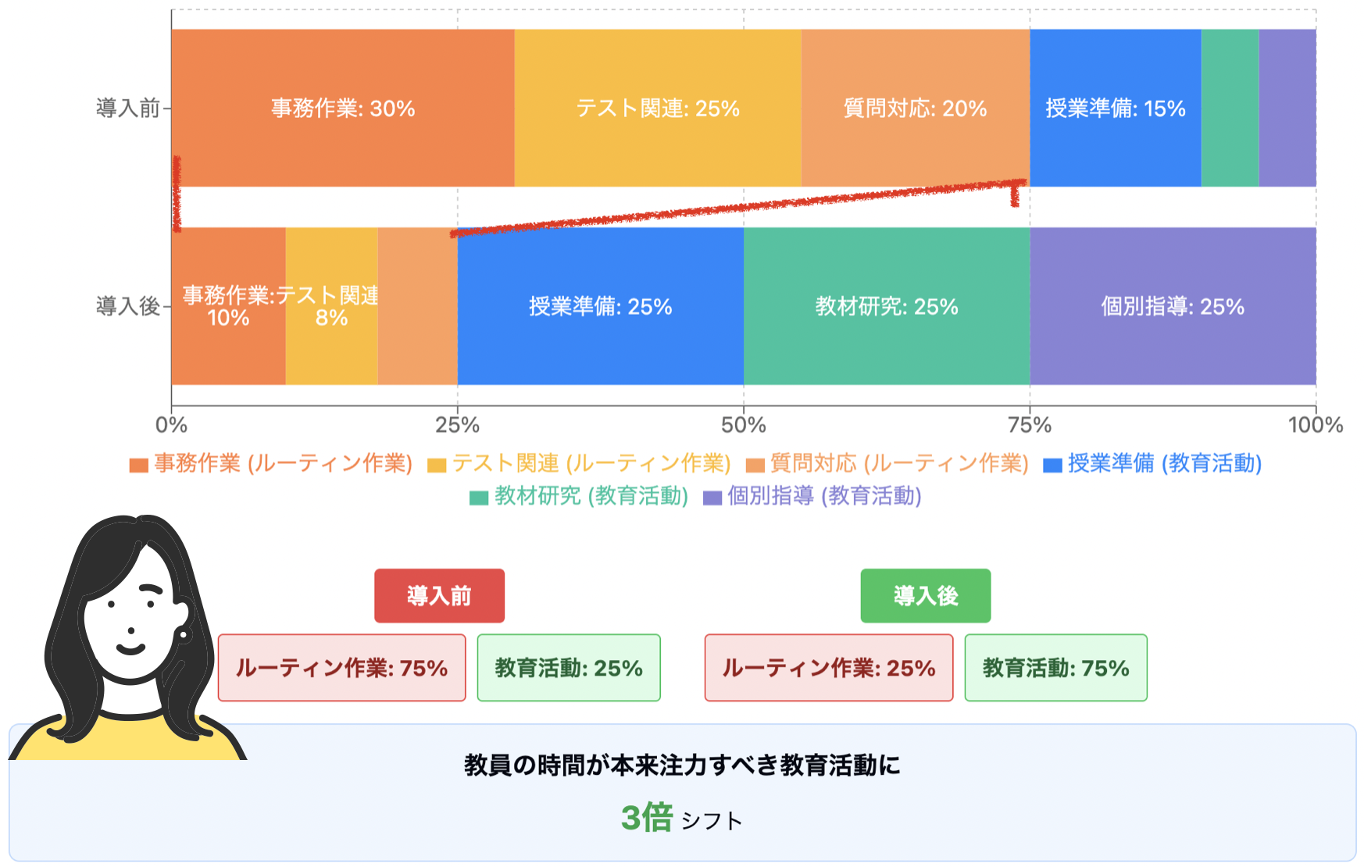Click the 質問対応: 20% bar segment
The image size is (1364, 867).
(x=916, y=108)
